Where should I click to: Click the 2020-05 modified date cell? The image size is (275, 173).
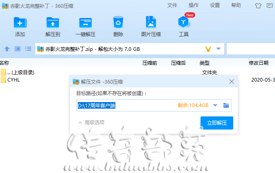pos(263,80)
